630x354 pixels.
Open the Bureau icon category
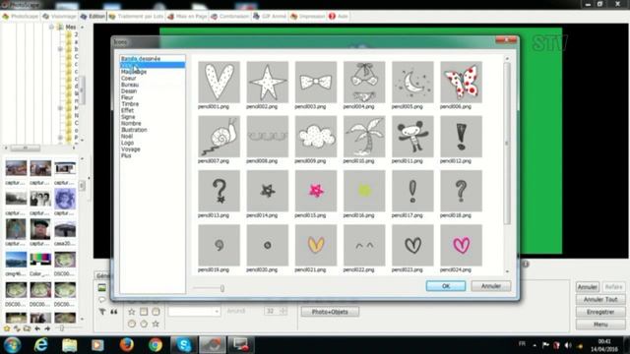(x=130, y=85)
